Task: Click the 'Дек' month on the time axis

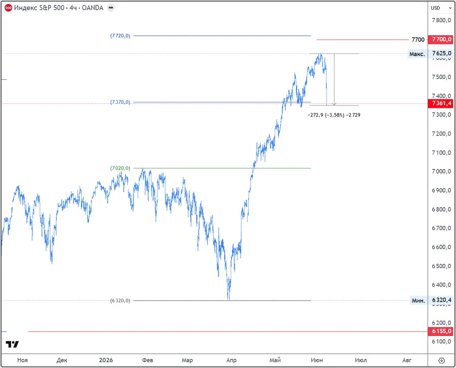Action: point(61,360)
